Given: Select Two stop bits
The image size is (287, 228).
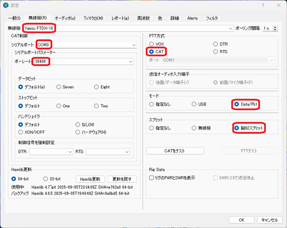Looking at the screenshot, I should click(x=101, y=106).
